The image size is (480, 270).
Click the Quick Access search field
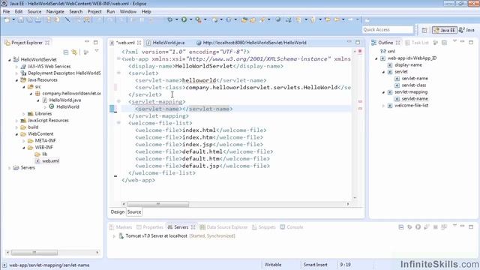(388, 30)
